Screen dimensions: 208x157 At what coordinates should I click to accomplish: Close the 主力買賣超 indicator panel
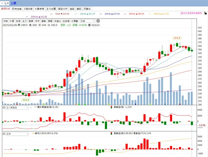coord(4,107)
